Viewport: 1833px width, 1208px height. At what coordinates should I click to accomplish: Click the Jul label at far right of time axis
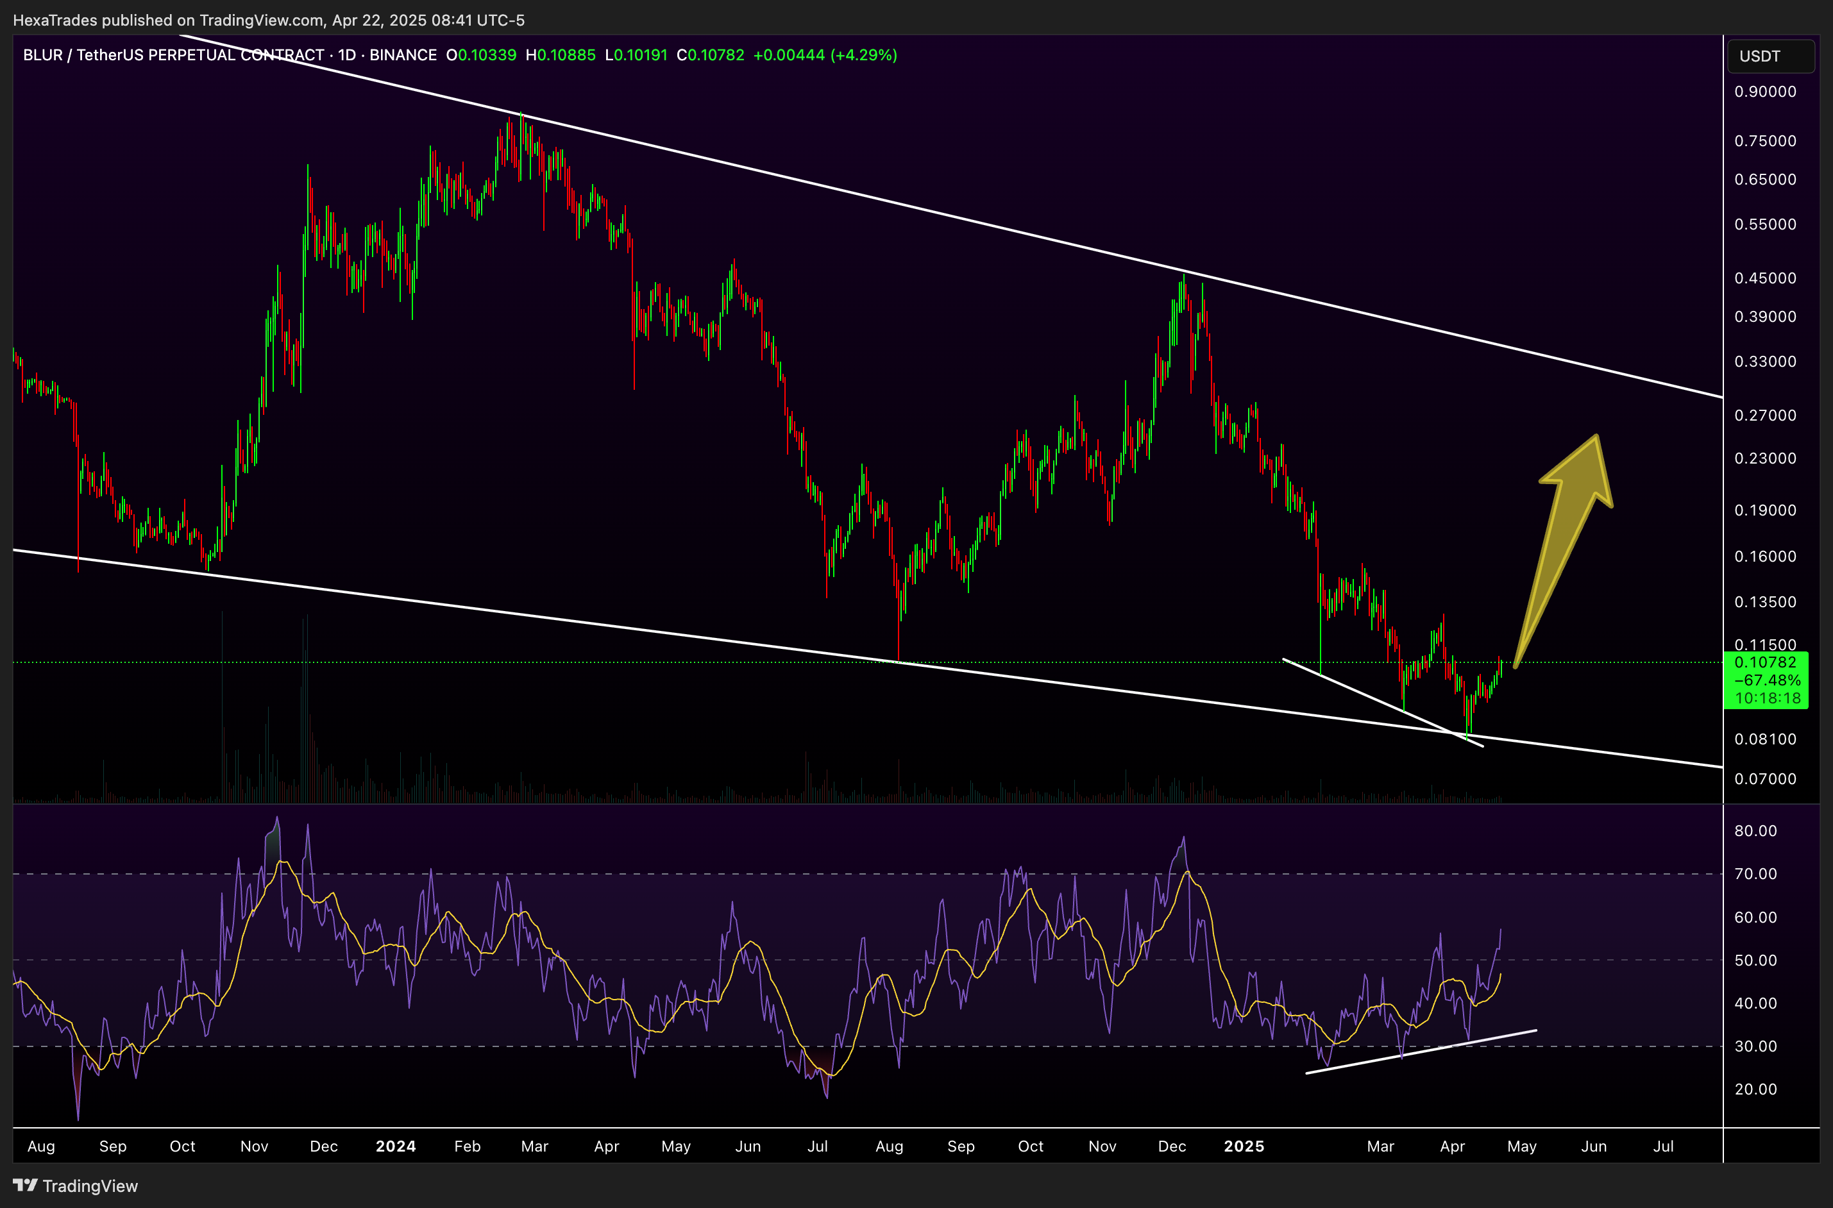[x=1664, y=1146]
